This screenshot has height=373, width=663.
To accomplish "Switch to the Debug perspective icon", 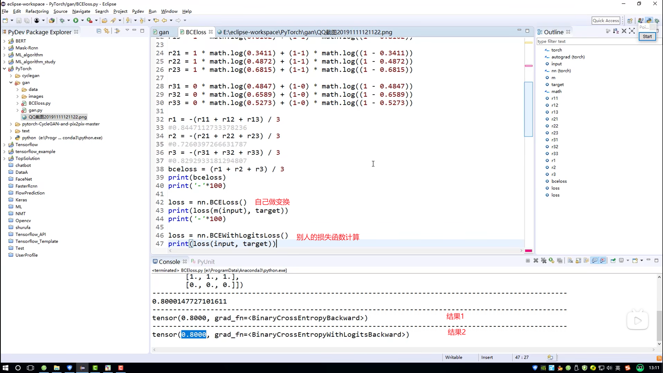I will 657,21.
